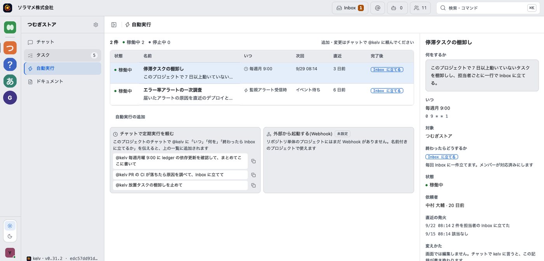Image resolution: width=544 pixels, height=261 pixels.
Task: Go to 自動実行 in sidebar
Action: (x=63, y=68)
